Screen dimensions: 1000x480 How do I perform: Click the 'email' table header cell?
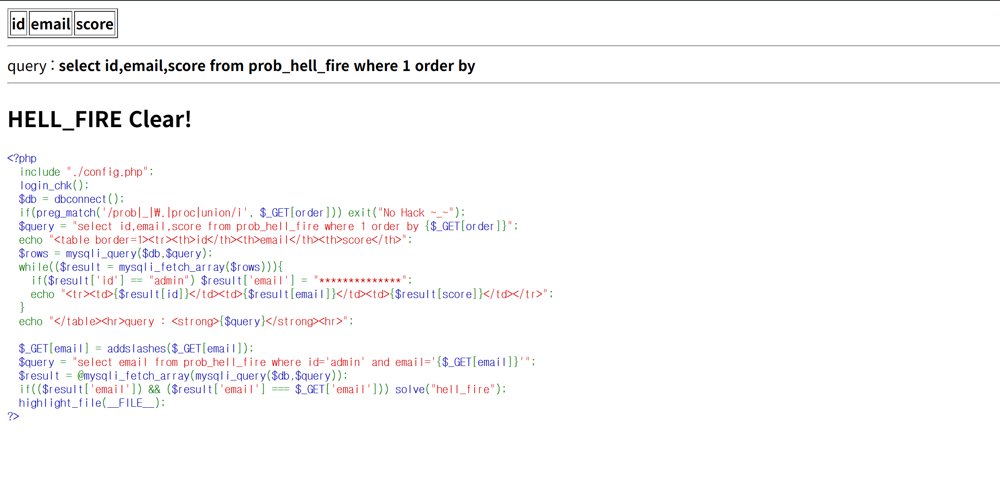[50, 24]
